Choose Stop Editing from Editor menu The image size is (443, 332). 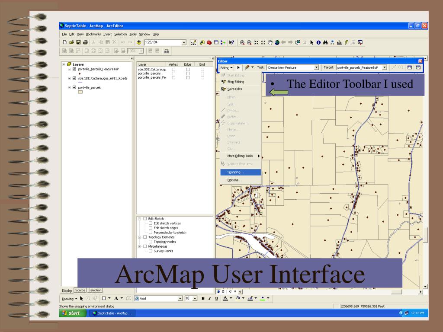(241, 82)
